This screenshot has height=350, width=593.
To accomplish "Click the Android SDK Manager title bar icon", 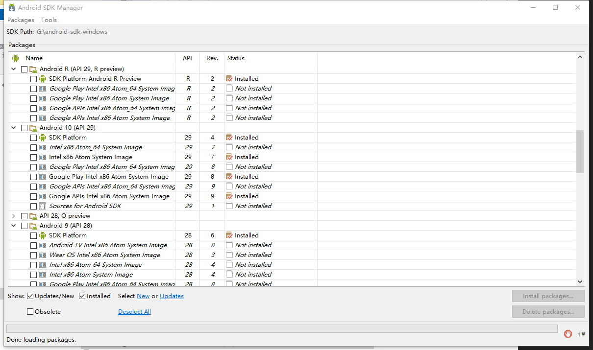I will (11, 8).
